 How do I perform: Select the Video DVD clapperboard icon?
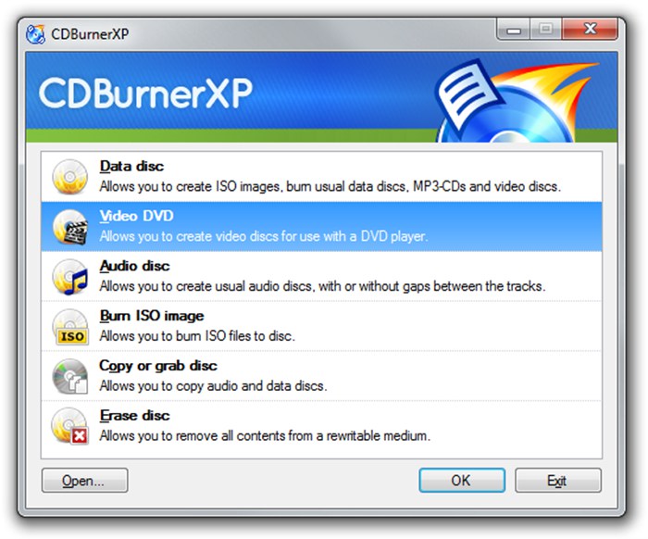coord(69,227)
